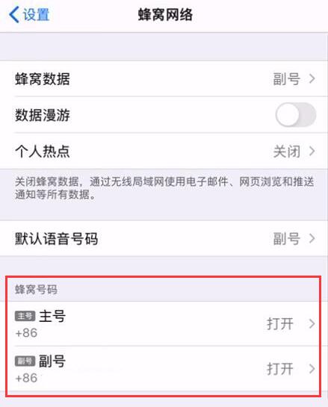Tap 关闭 value for 个人热点
This screenshot has width=328, height=407.
point(287,152)
